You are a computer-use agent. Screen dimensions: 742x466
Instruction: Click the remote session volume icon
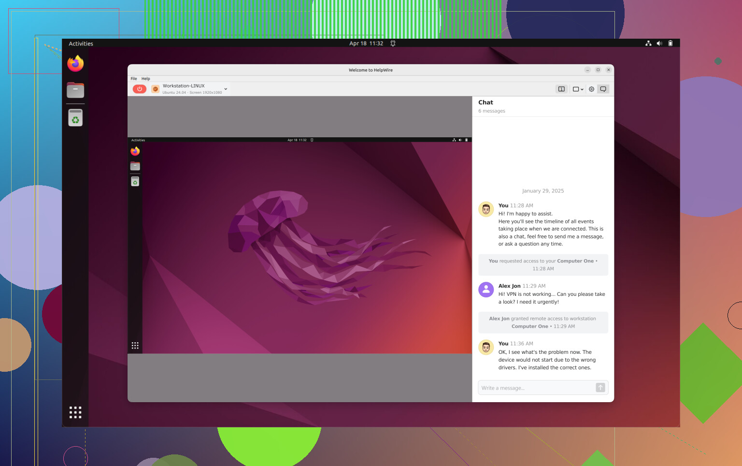click(x=460, y=140)
